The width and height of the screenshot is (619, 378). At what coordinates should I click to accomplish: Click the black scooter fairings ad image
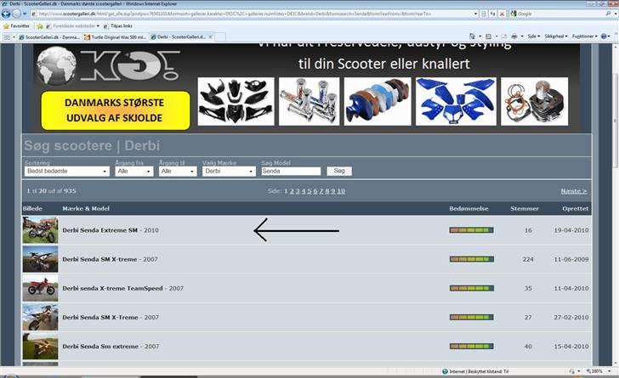[236, 101]
